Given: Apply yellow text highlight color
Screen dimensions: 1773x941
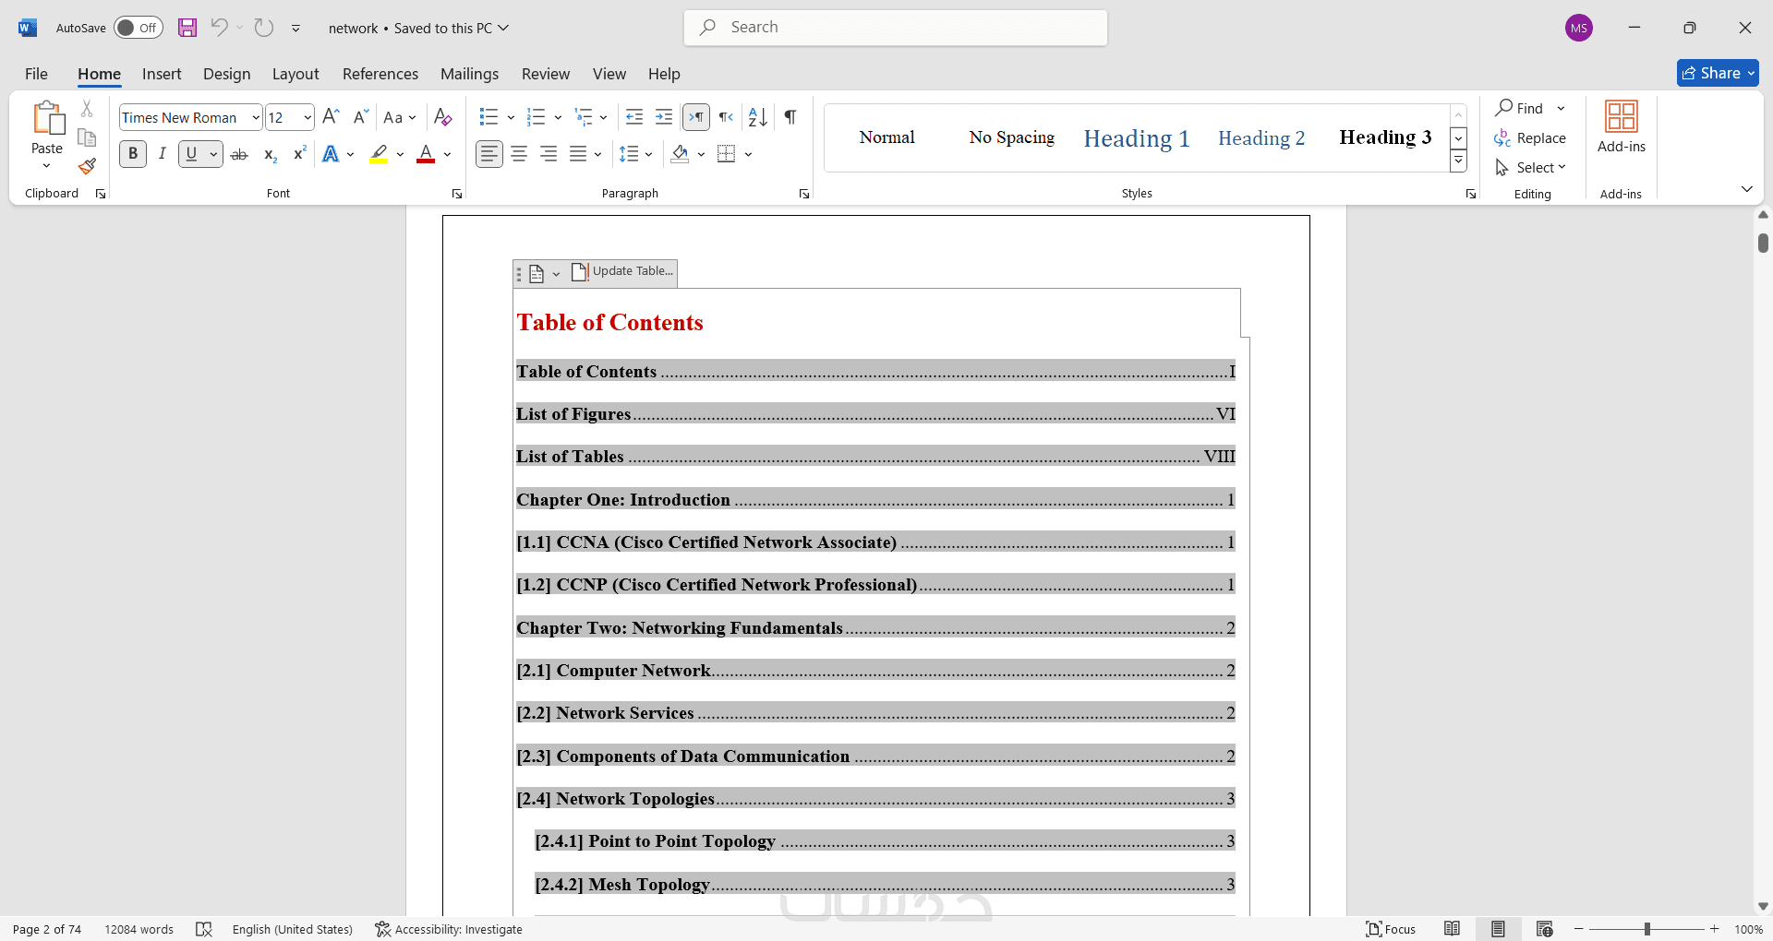Looking at the screenshot, I should [379, 154].
